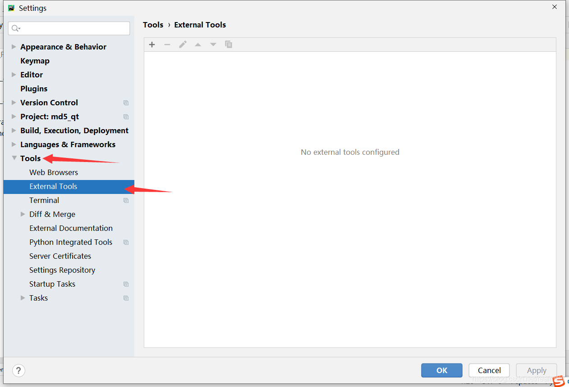This screenshot has height=387, width=569.
Task: Expand Languages & Frameworks arrow
Action: [x=14, y=144]
